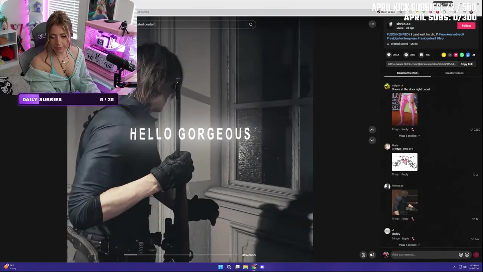483x272 pixels.
Task: Insert a mention with the @ icon
Action: click(x=461, y=255)
